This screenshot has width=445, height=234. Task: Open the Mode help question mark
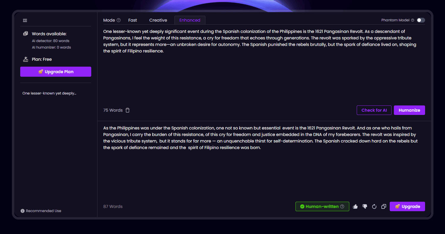[x=119, y=20]
